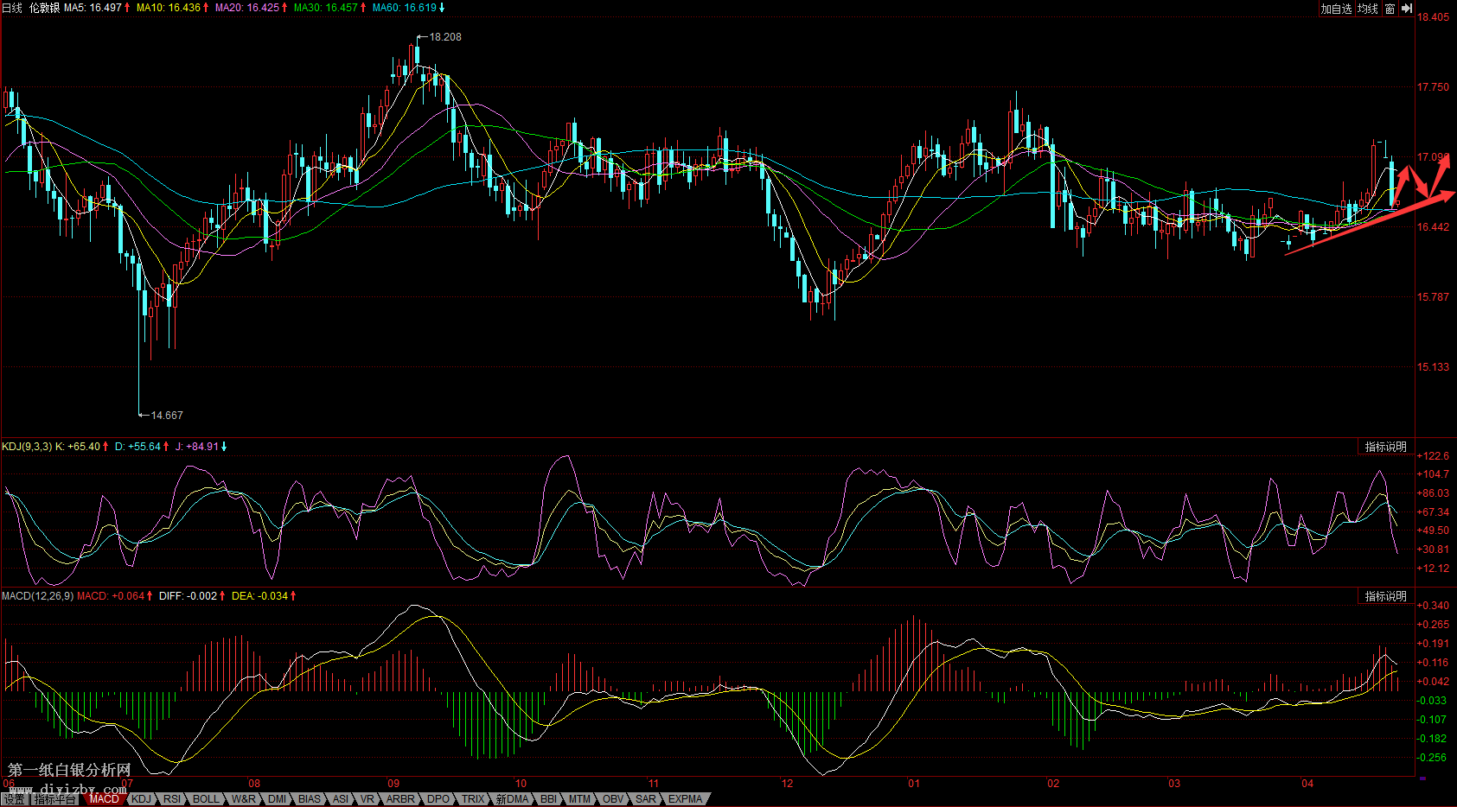This screenshot has height=807, width=1457.
Task: Open KDJ 指标说明 indicator description
Action: pyautogui.click(x=1385, y=447)
